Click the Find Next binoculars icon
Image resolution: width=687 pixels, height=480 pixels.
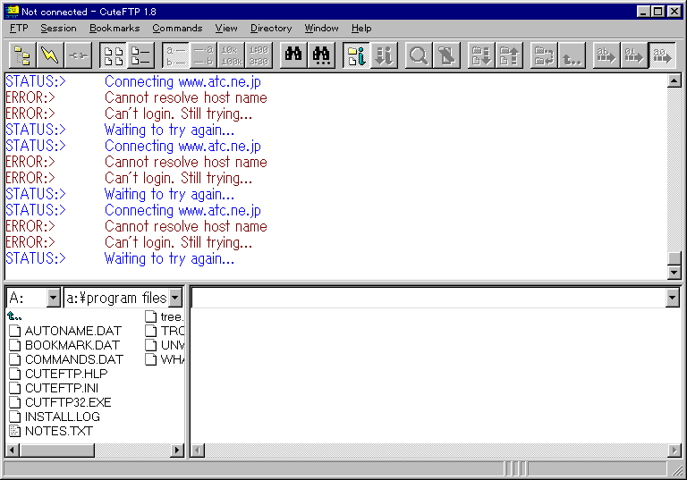321,55
